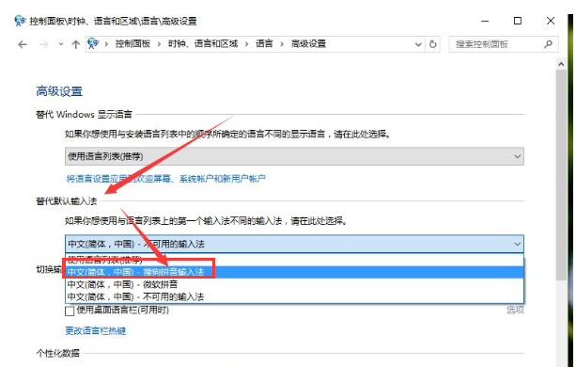Open 更改语言栏热键 link
The height and width of the screenshot is (367, 576).
pos(96,330)
